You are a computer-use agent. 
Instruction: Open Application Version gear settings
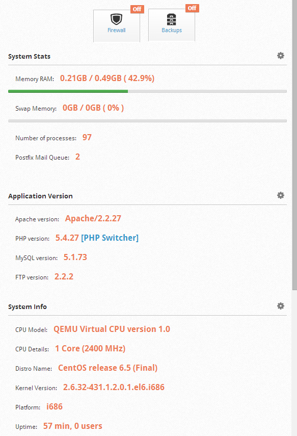pyautogui.click(x=281, y=195)
